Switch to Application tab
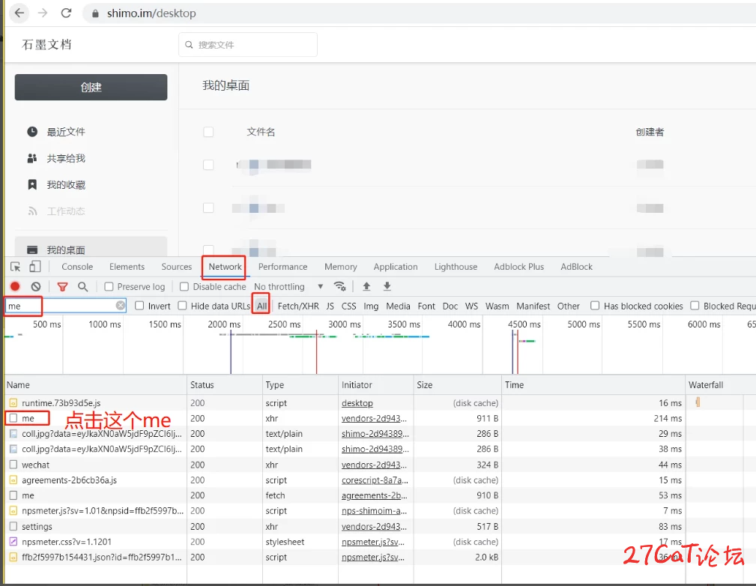756x586 pixels. [x=396, y=267]
